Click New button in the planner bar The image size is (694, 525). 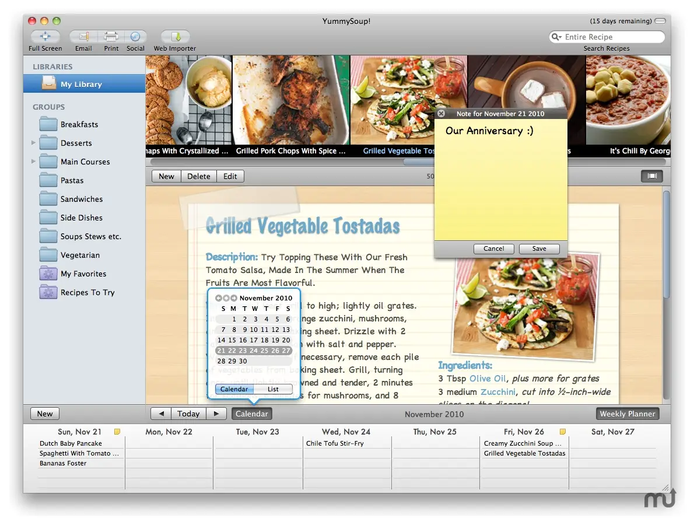click(45, 414)
